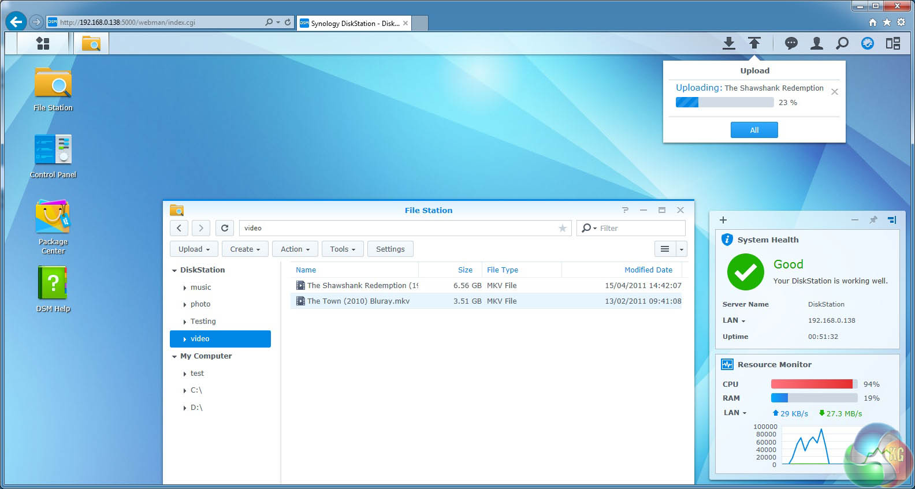The width and height of the screenshot is (915, 489).
Task: Expand the Create dropdown menu
Action: tap(245, 249)
